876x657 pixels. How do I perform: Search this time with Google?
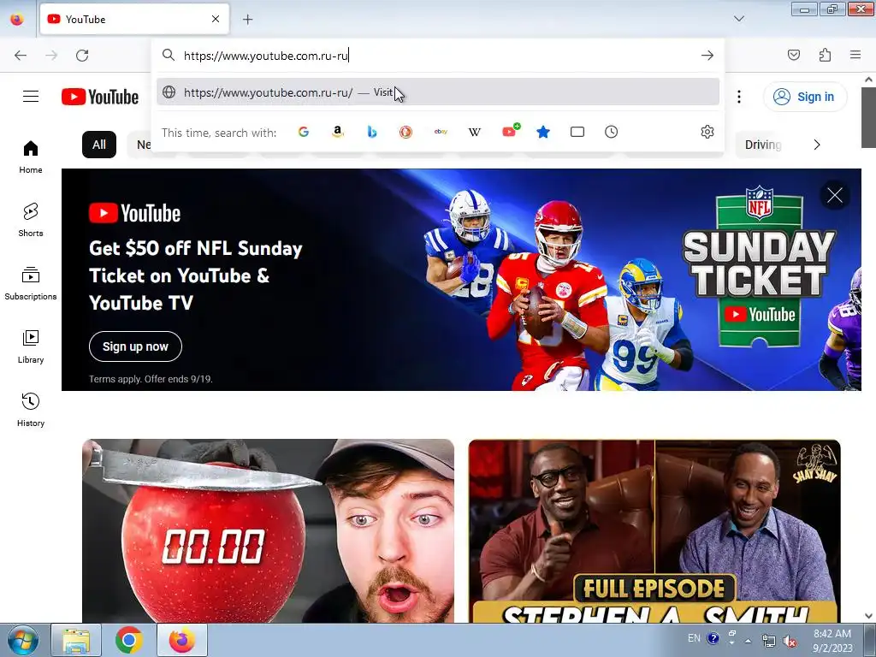tap(304, 132)
